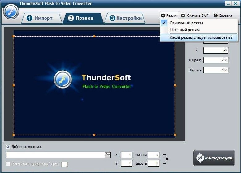
Task: Click the top-left crop handle
Action: coord(14,36)
